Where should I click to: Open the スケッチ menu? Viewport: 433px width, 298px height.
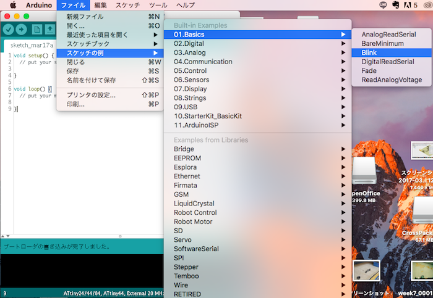coord(127,5)
